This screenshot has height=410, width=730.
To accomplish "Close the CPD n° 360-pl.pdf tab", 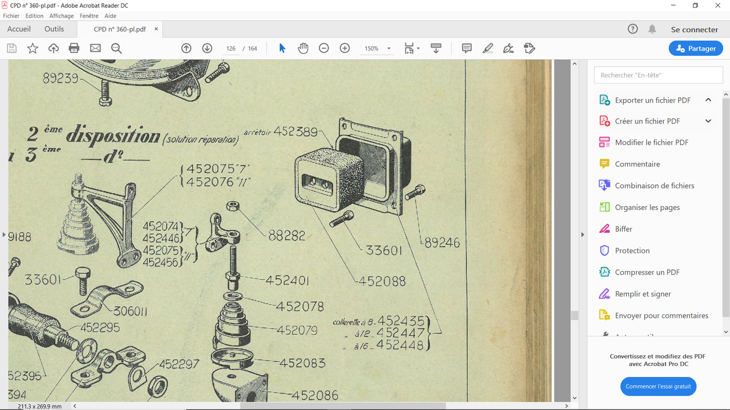I will pyautogui.click(x=156, y=29).
